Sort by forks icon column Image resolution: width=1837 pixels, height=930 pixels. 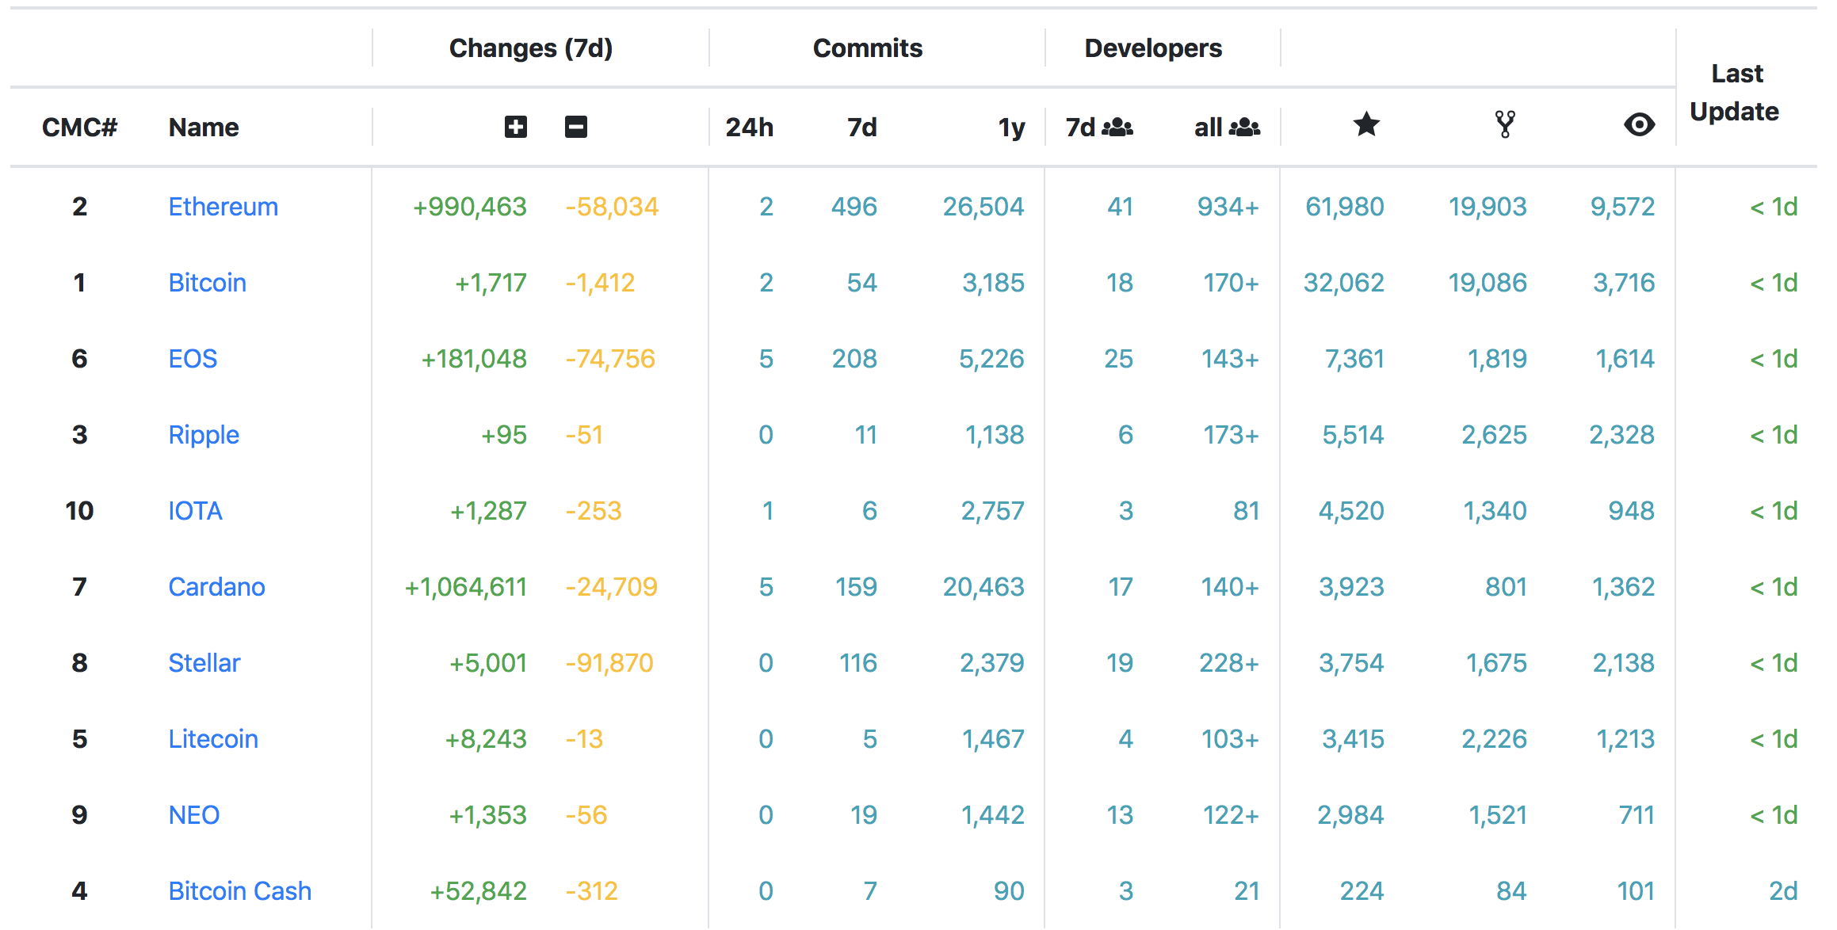[1505, 124]
